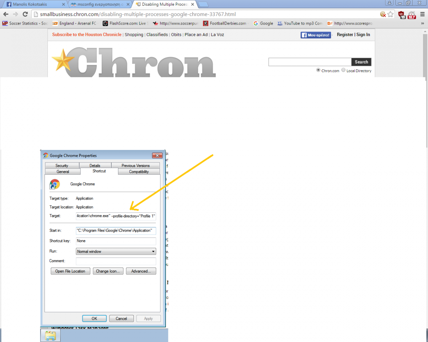This screenshot has width=428, height=342.
Task: Select the Chron.com radio button
Action: [318, 70]
